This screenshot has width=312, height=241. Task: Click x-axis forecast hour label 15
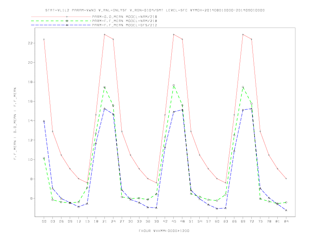[87, 221]
